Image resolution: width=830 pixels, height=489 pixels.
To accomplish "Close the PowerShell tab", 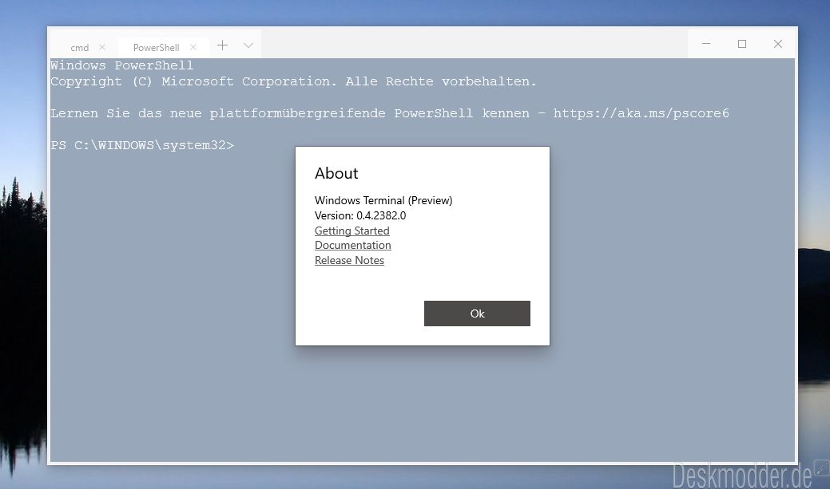I will pyautogui.click(x=193, y=47).
